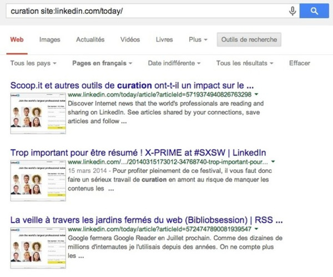Open the Livres tab

coord(164,40)
